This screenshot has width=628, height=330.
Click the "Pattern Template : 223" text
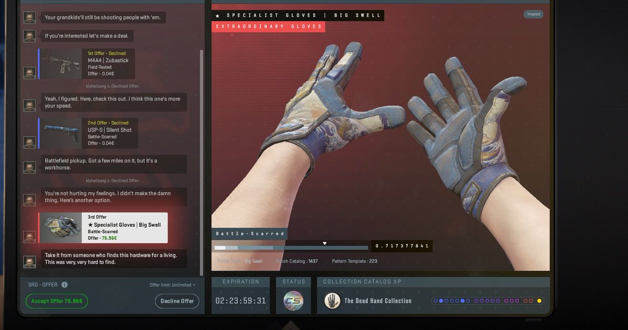(x=354, y=261)
